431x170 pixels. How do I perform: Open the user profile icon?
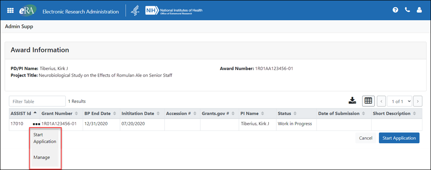pos(419,10)
